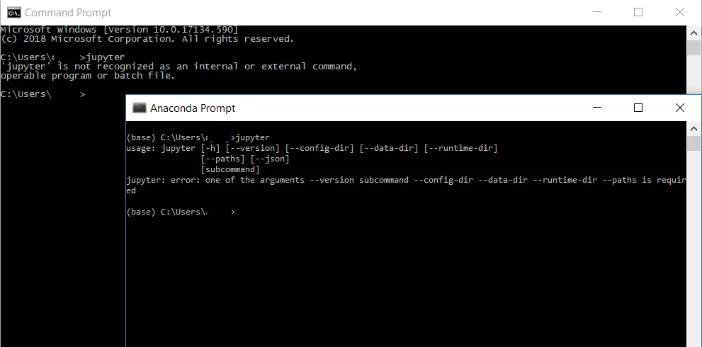Click the 'usage: jupyter' output line
Screen dimensions: 702x347
click(x=312, y=148)
